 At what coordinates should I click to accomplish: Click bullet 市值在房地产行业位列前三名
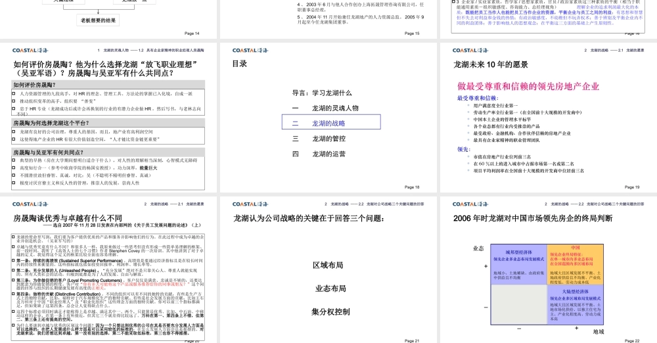[x=502, y=157]
